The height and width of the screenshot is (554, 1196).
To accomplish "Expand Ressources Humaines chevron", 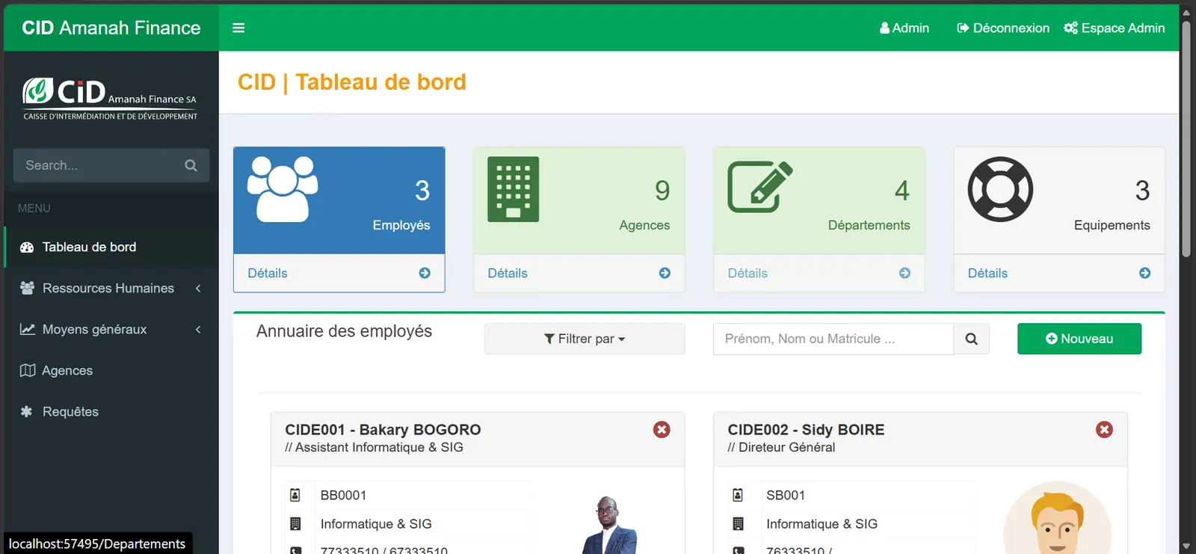I will [x=198, y=288].
